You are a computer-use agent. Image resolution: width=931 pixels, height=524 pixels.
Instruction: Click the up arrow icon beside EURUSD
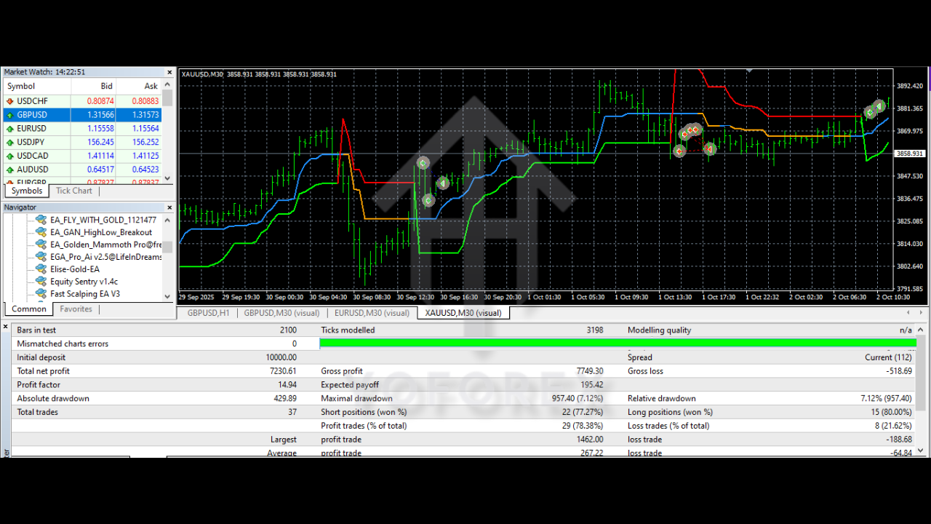[x=10, y=129]
